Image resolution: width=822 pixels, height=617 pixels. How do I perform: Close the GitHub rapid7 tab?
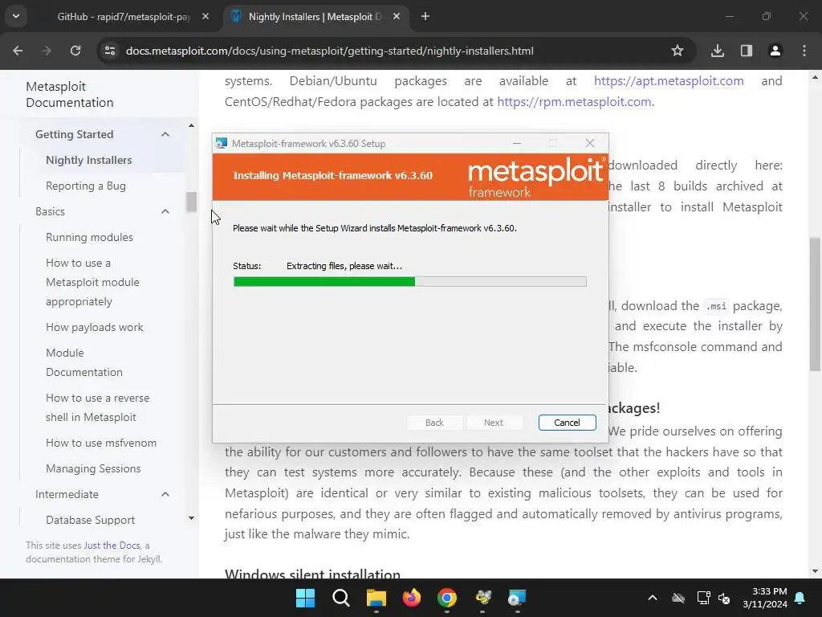[205, 17]
